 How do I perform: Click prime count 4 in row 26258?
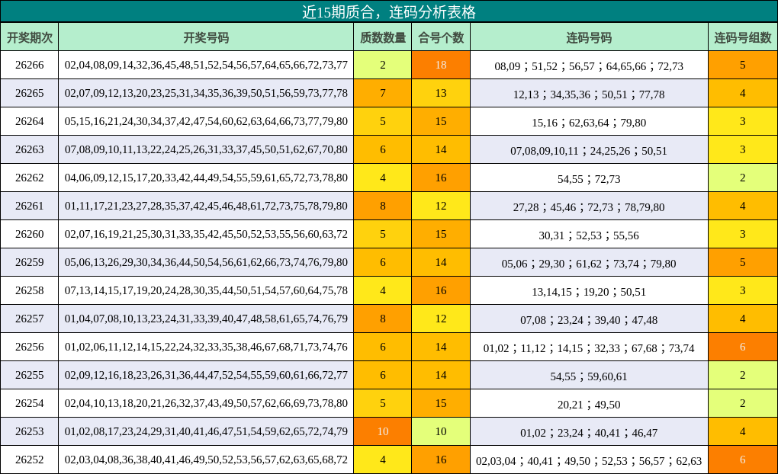point(383,290)
